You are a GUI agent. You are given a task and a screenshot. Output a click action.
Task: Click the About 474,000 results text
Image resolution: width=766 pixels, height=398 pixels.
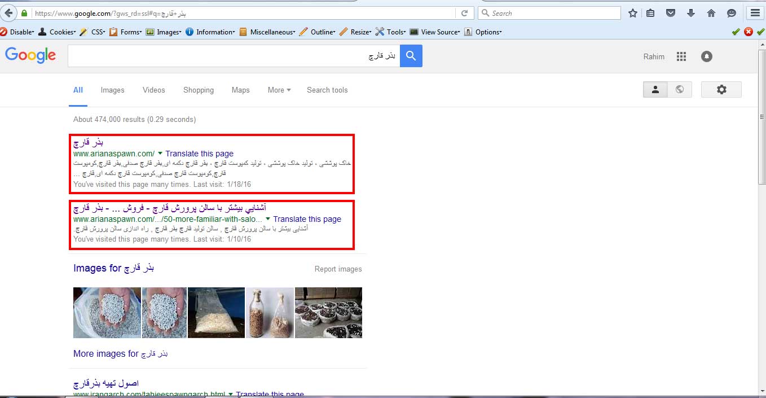click(135, 120)
